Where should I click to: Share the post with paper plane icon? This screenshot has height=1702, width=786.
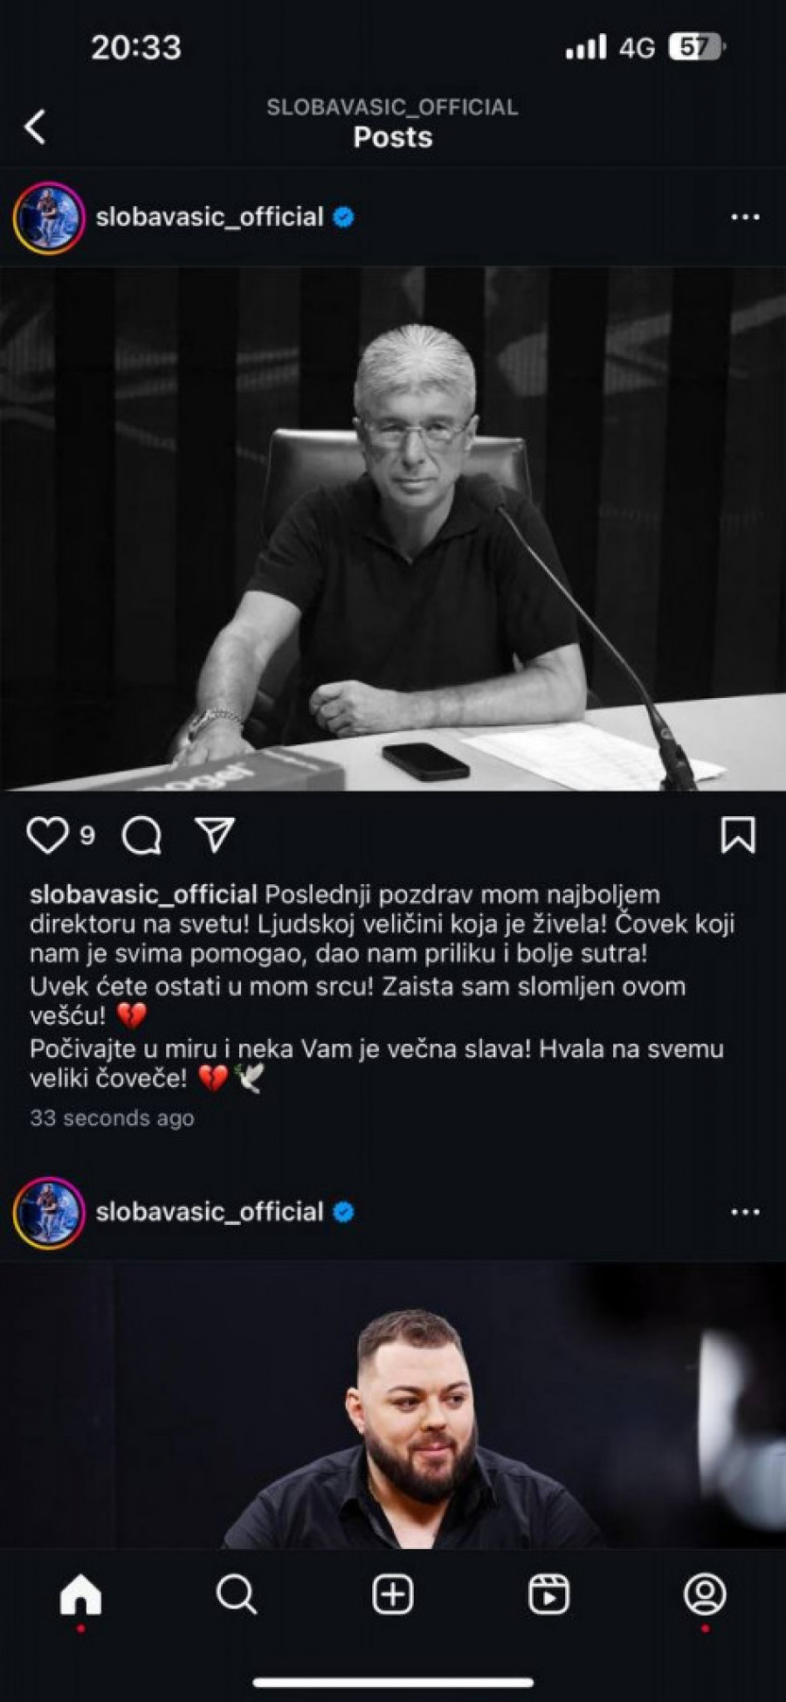[215, 835]
